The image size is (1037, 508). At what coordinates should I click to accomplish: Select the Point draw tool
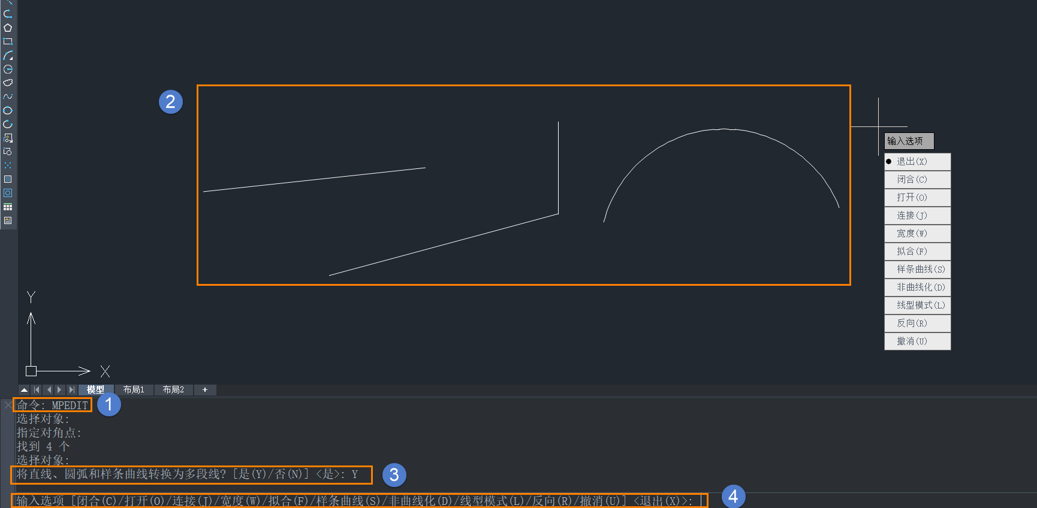tap(8, 165)
